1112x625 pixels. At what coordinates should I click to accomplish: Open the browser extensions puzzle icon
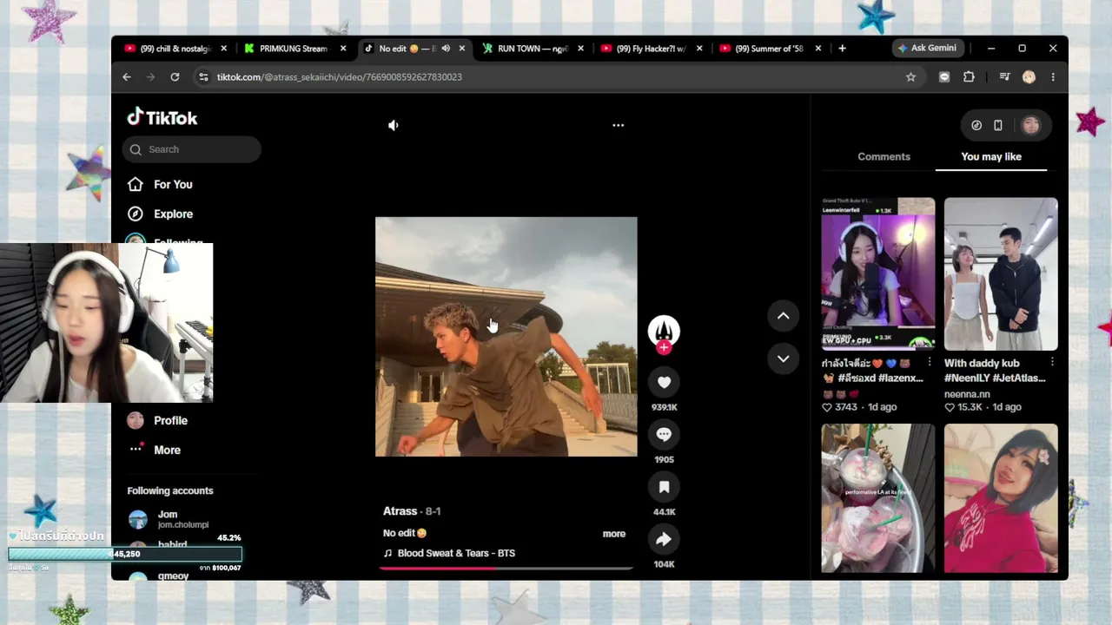pyautogui.click(x=969, y=77)
